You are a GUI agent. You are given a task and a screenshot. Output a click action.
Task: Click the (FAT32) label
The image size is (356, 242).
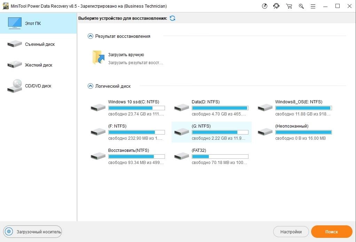coord(199,150)
